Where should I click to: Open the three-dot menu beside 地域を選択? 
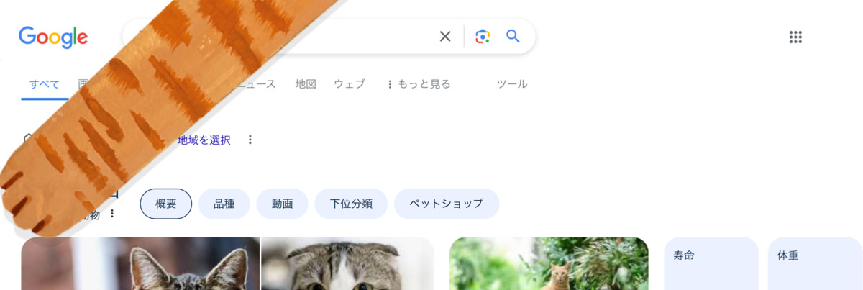coord(250,140)
